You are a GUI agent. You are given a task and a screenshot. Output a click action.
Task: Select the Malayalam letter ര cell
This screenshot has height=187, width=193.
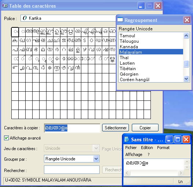coord(57,50)
